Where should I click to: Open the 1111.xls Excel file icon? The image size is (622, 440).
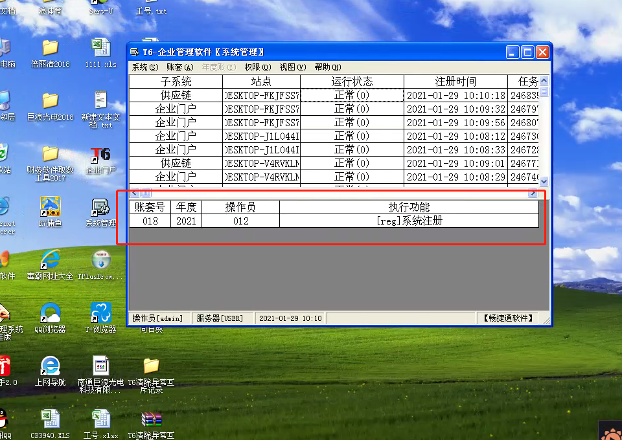(101, 48)
